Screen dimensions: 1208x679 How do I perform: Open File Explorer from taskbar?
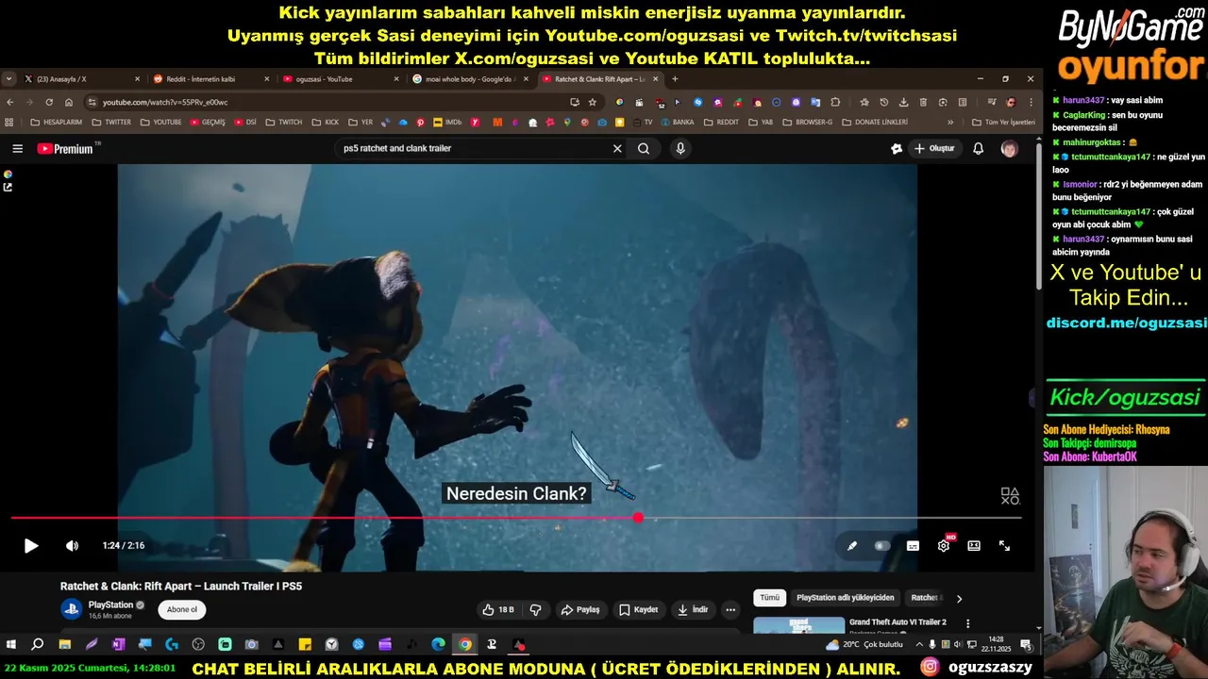64,645
